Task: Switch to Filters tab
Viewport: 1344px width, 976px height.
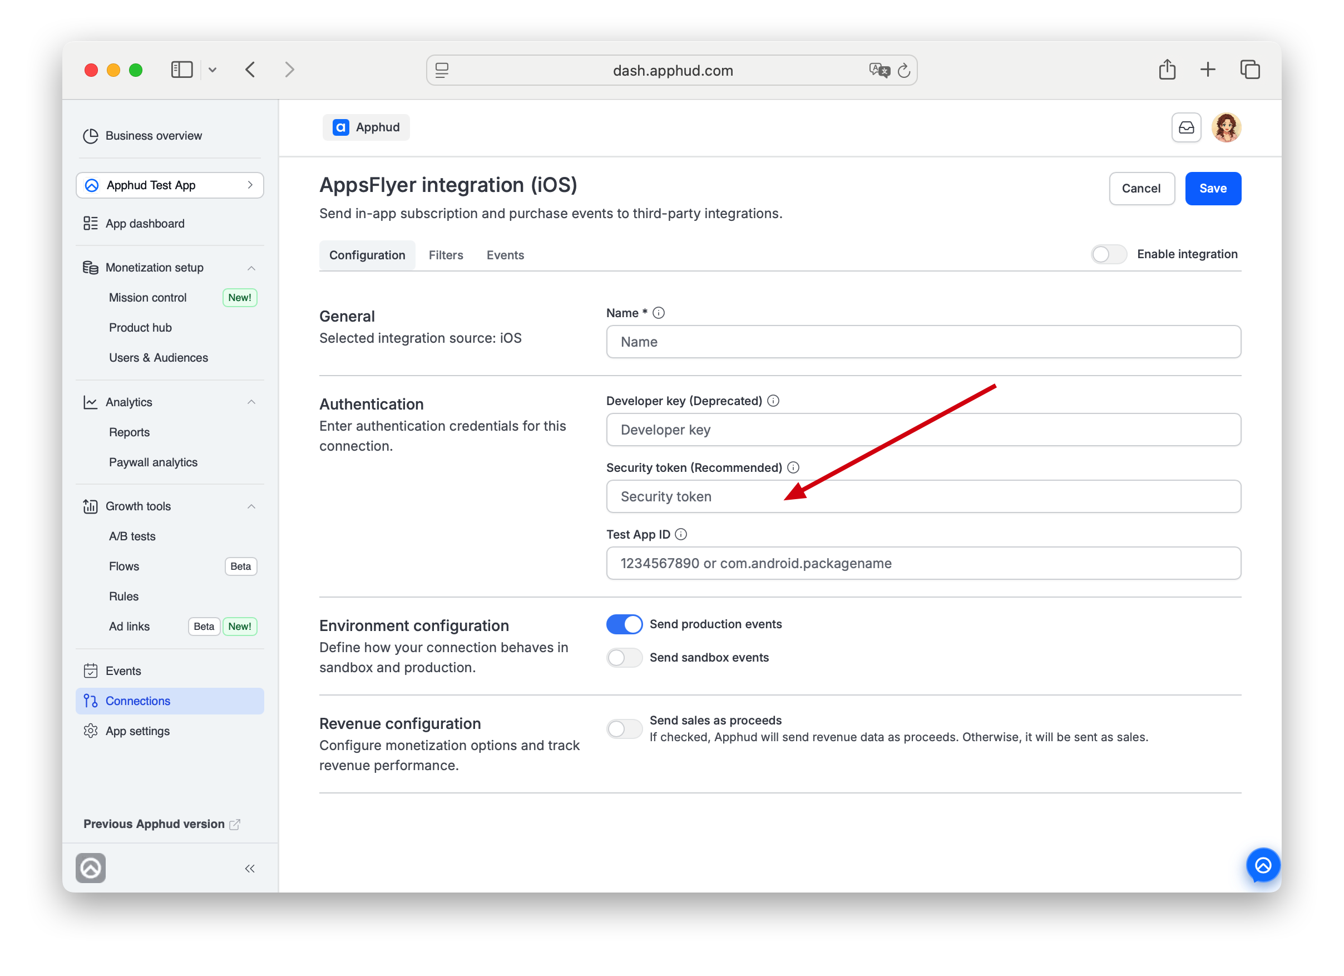Action: tap(446, 255)
